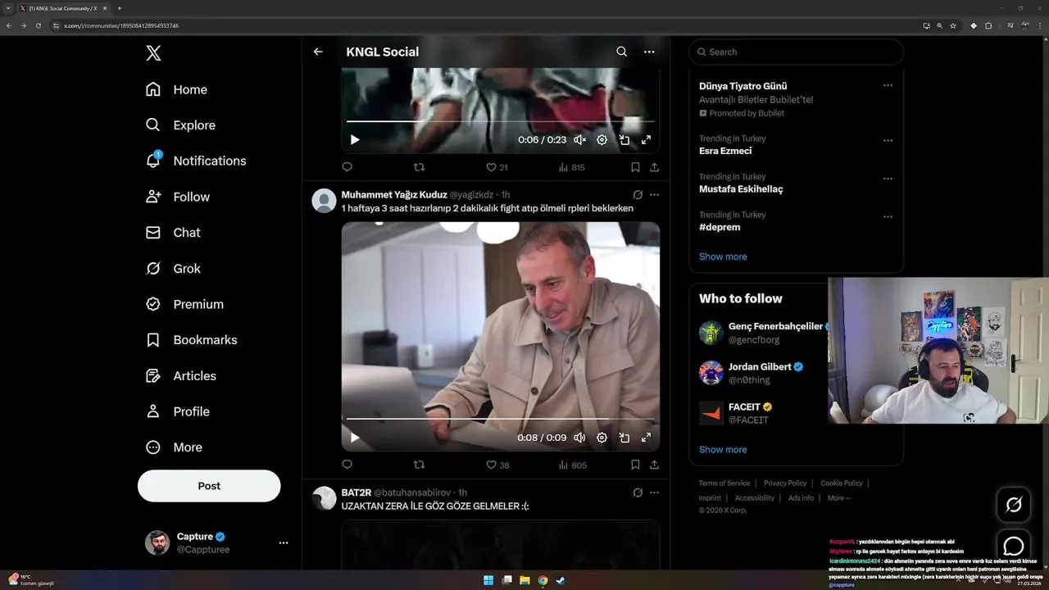Search within KNGL Social community

coord(622,52)
